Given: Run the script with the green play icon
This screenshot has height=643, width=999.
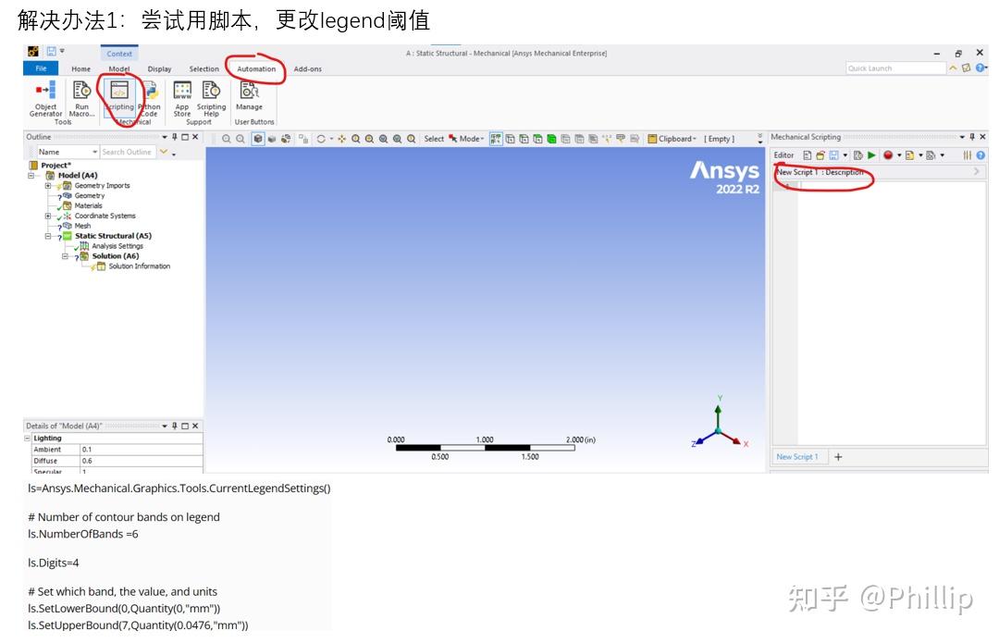Looking at the screenshot, I should pyautogui.click(x=872, y=155).
